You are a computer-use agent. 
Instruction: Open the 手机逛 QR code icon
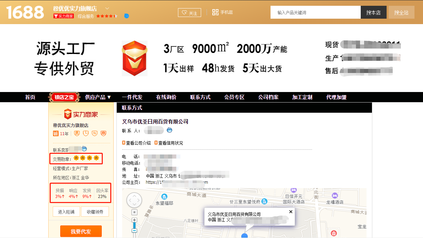tap(215, 12)
